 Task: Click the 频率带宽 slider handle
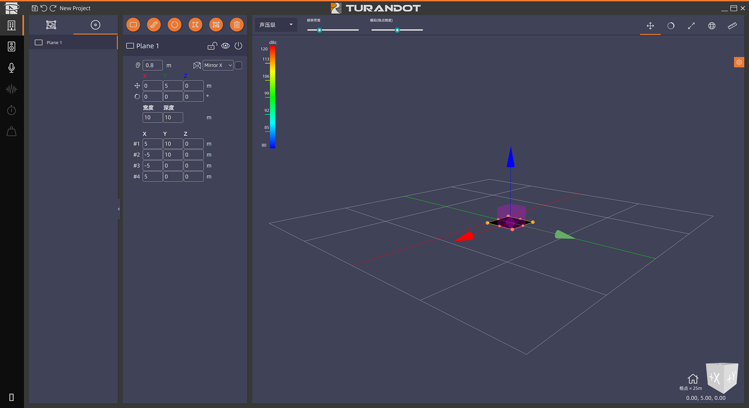point(319,30)
